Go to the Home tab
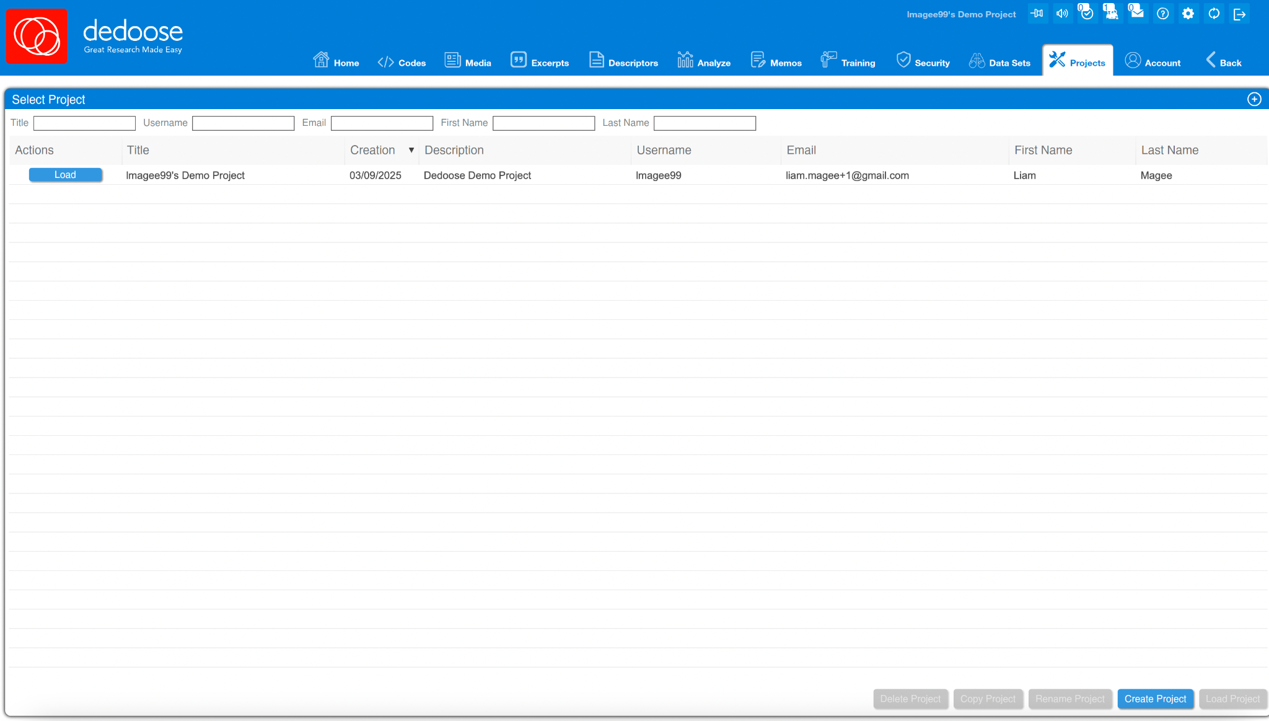The height and width of the screenshot is (721, 1269). pos(336,61)
